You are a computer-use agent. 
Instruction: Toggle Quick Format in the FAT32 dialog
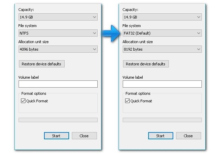pos(128,101)
